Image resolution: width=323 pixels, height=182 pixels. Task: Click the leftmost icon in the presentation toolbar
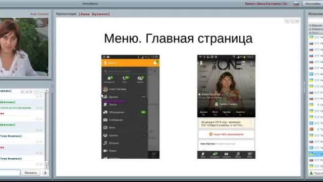(287, 21)
